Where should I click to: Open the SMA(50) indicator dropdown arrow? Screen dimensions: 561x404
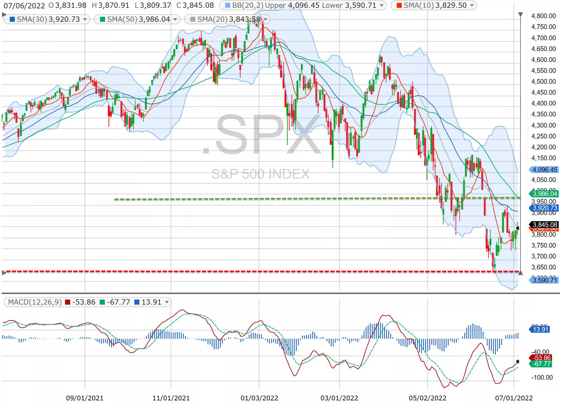175,19
